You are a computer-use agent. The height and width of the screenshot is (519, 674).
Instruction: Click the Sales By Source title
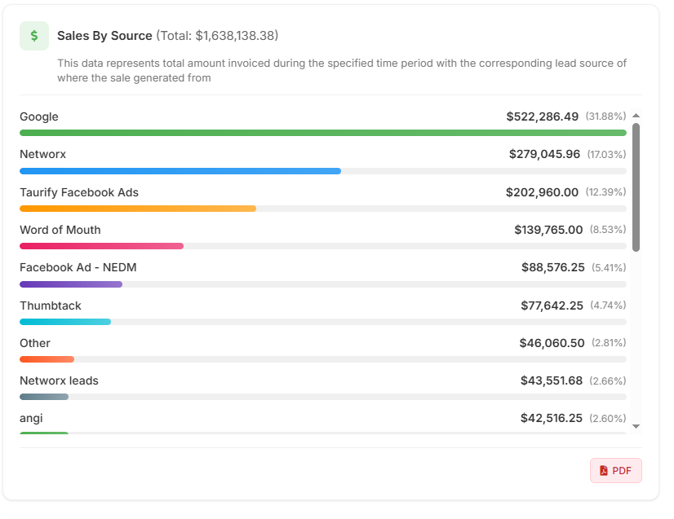coord(104,36)
